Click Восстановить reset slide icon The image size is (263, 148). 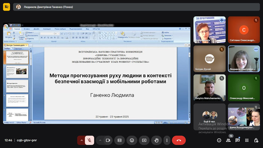[x=32, y=36]
